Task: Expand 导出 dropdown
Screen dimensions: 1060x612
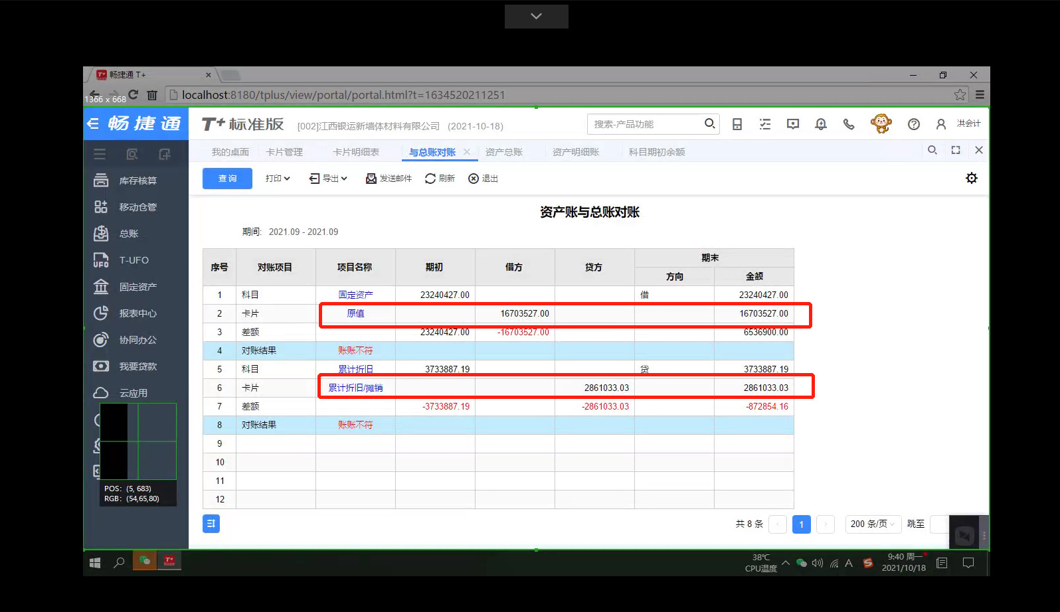Action: [x=328, y=179]
